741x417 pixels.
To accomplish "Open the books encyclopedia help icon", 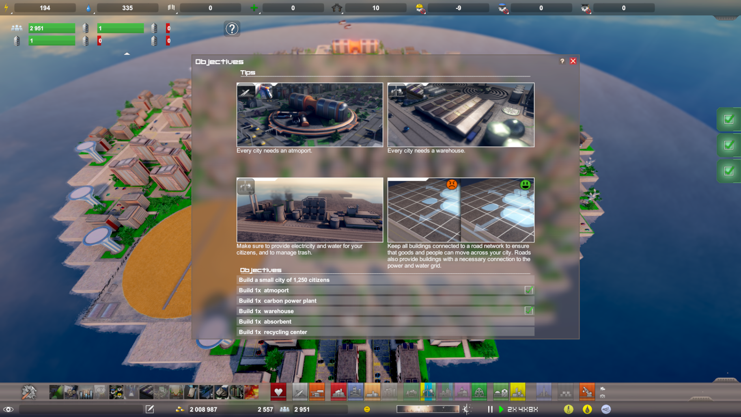I will [x=236, y=392].
